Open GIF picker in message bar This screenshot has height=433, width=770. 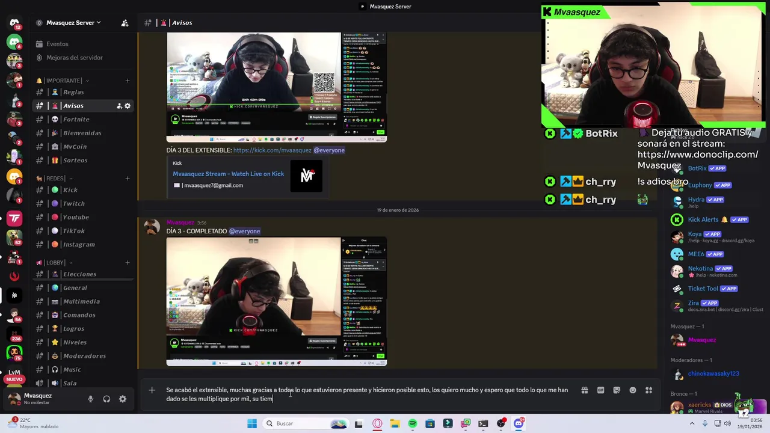pos(600,390)
